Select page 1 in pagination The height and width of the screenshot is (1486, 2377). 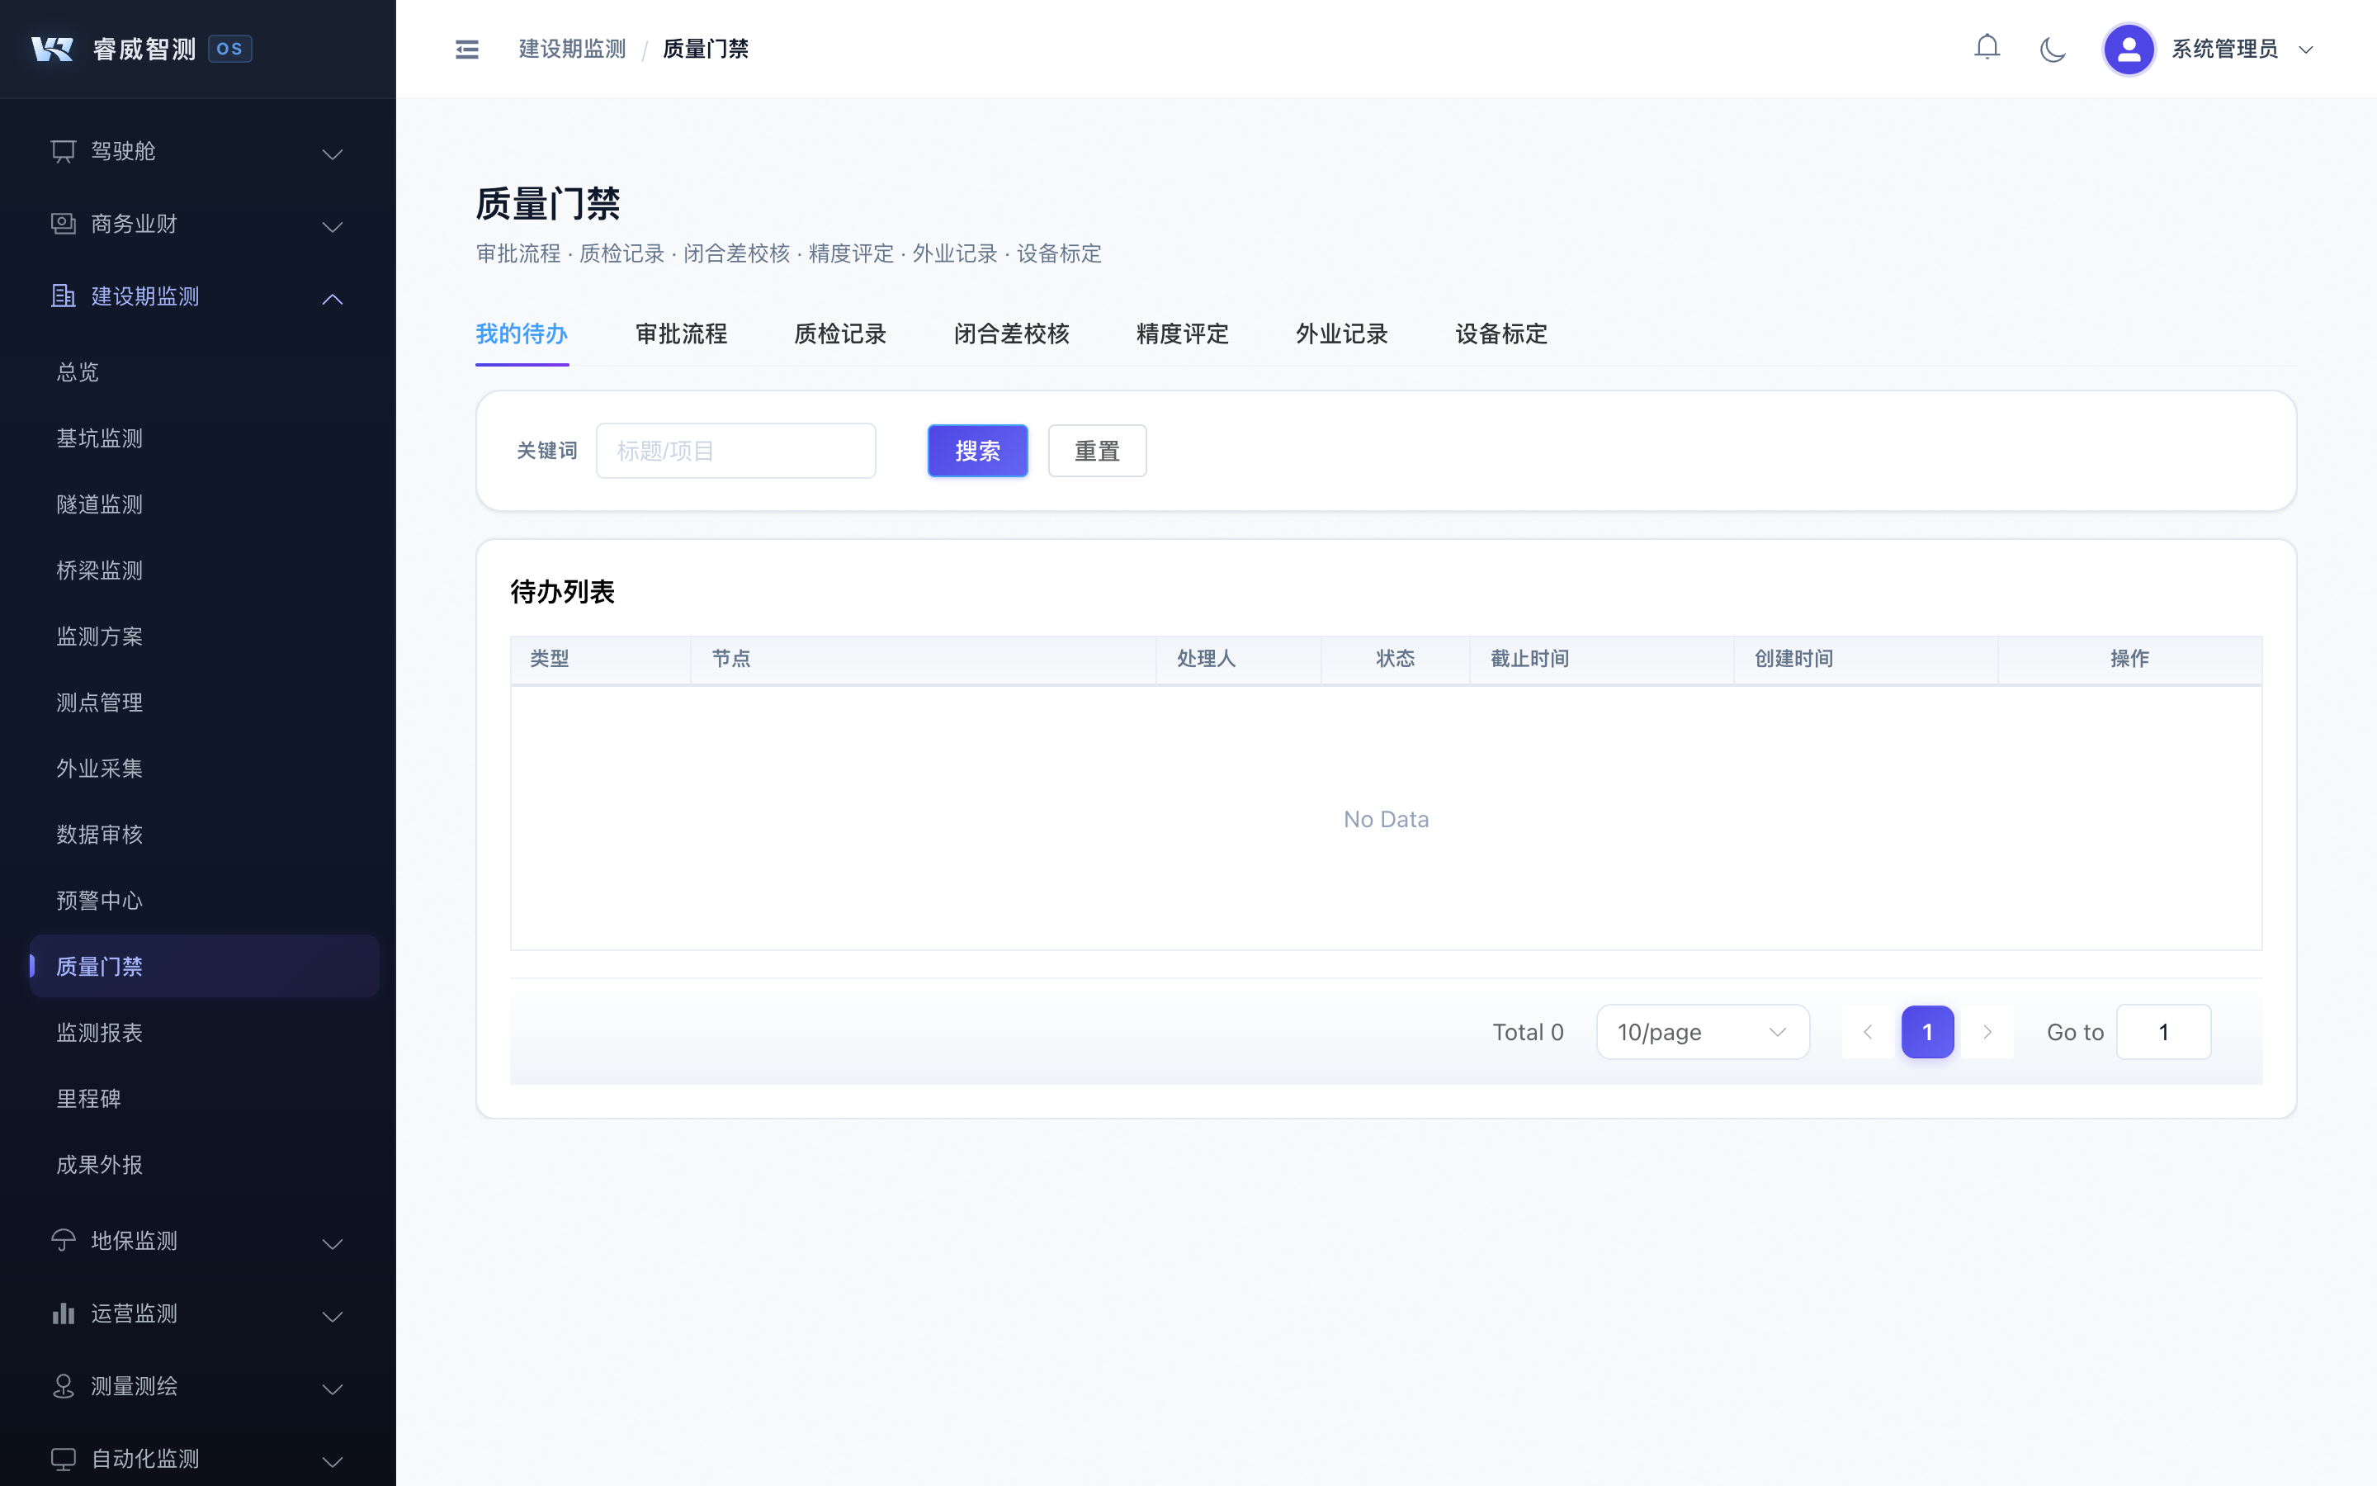(1927, 1031)
